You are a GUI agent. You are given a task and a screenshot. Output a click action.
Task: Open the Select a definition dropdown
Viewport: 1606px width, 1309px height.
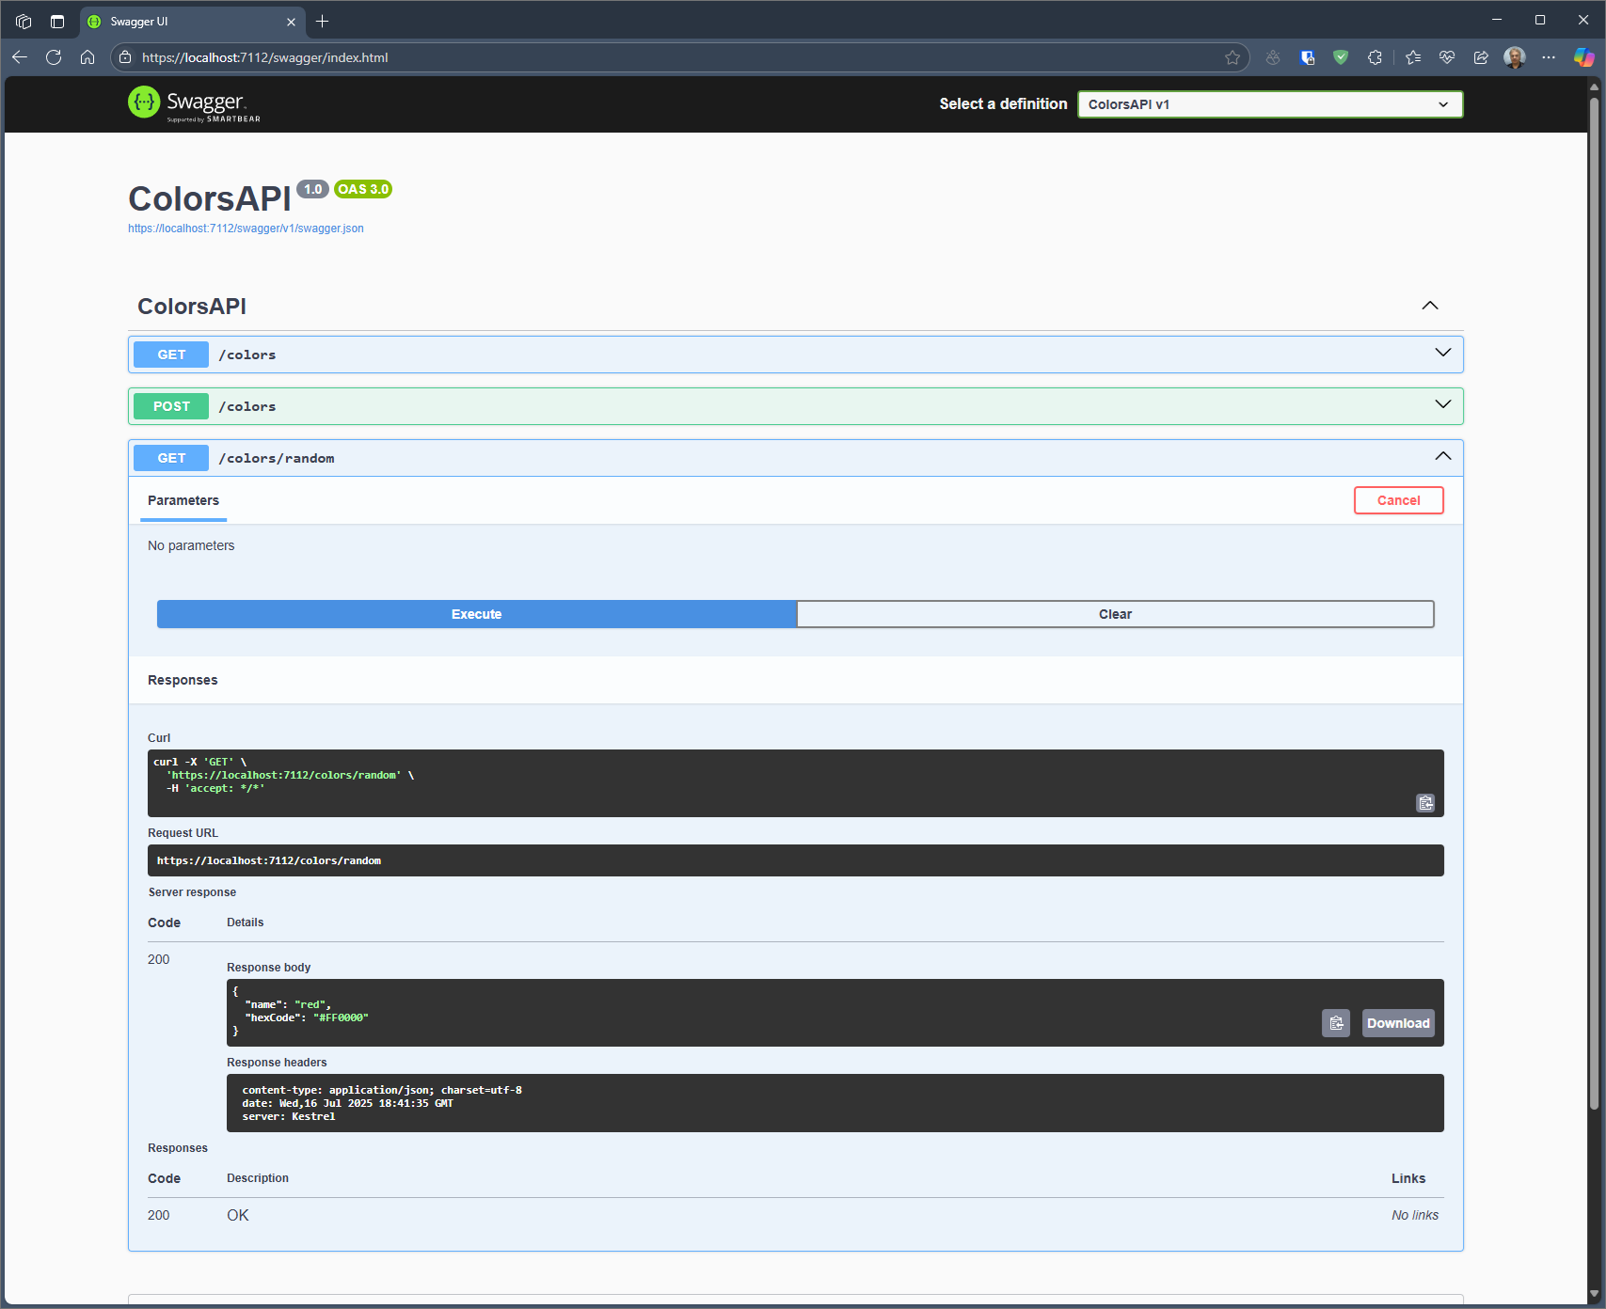coord(1269,104)
